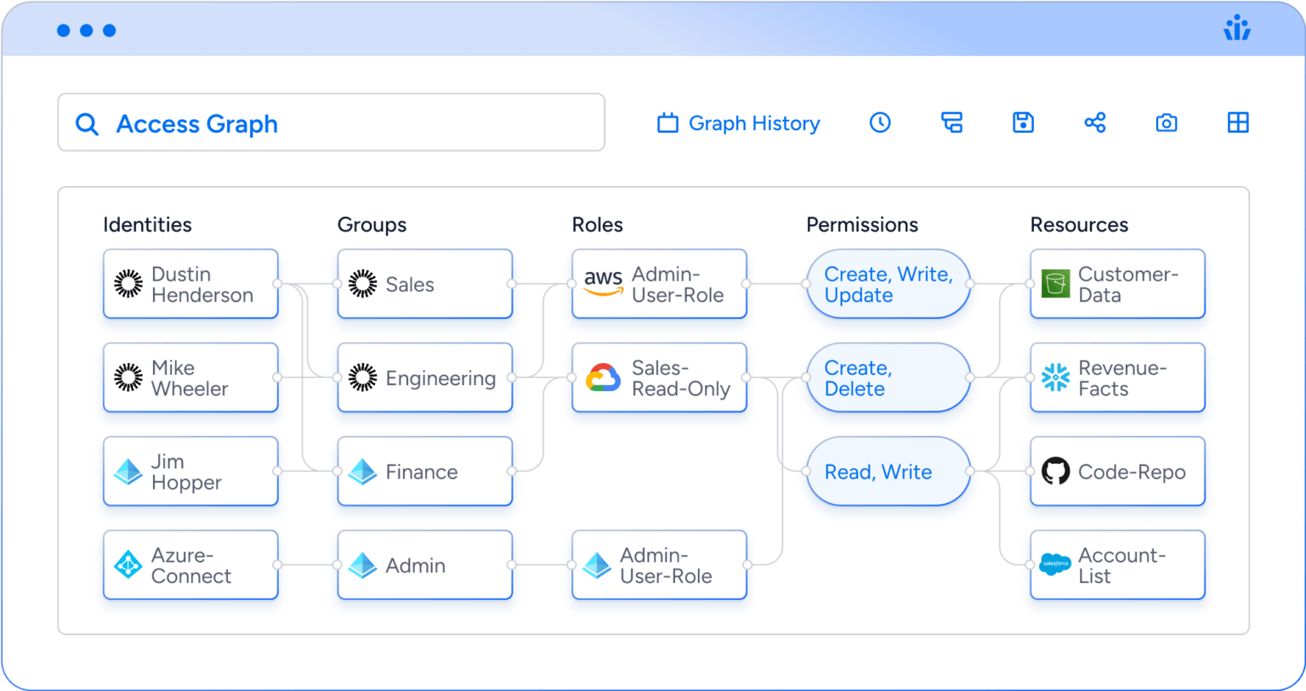This screenshot has height=691, width=1306.
Task: Select the Sales-Read-Only role node
Action: (x=659, y=377)
